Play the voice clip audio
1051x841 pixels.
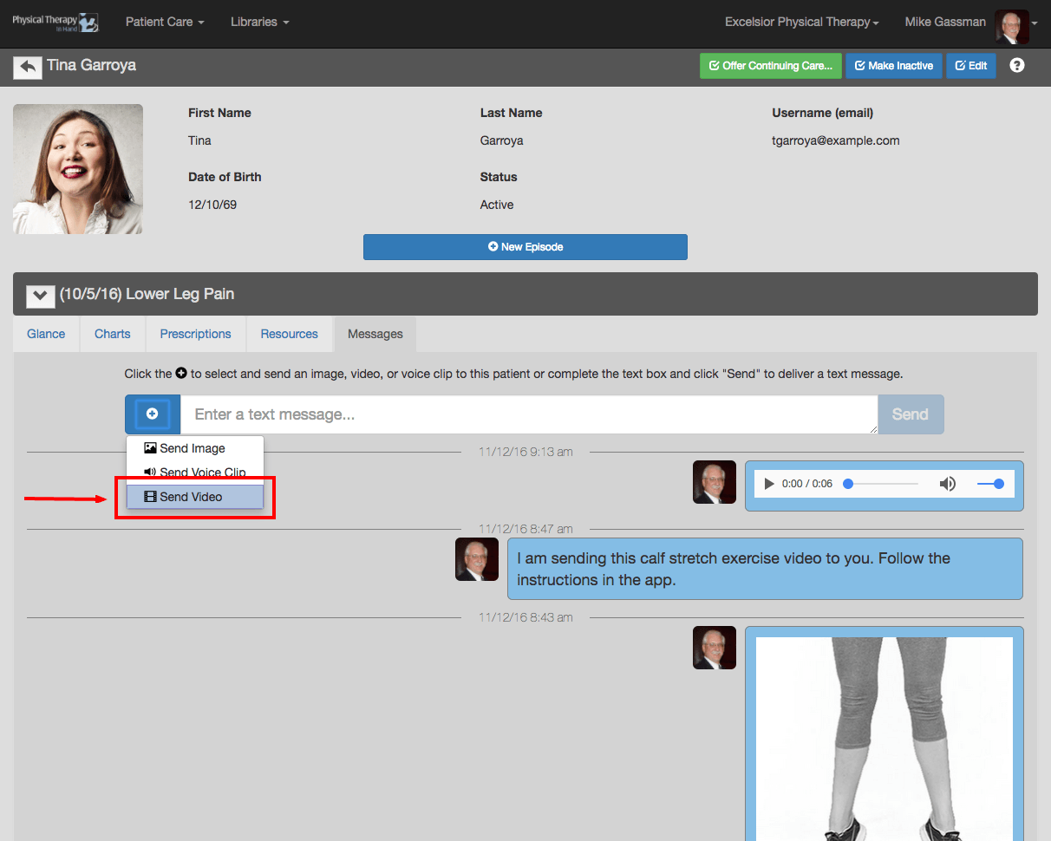click(x=768, y=484)
